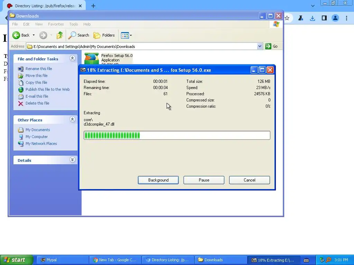This screenshot has height=265, width=354.
Task: Select the Firefox Setup 56.0 file icon
Action: [91, 59]
